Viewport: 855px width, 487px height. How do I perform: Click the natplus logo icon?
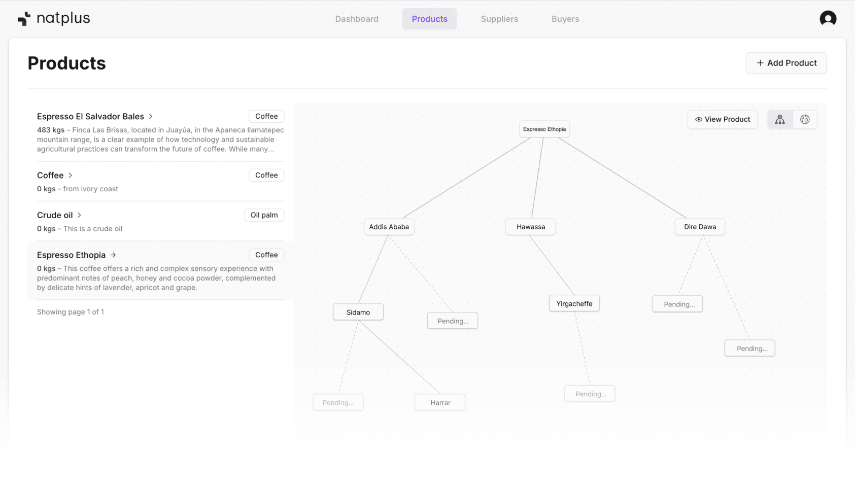click(x=24, y=19)
